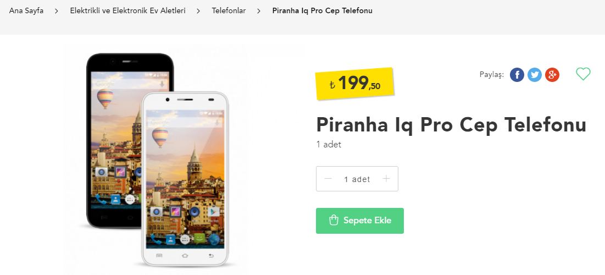This screenshot has width=605, height=275.
Task: Increase quantity with plus button
Action: pyautogui.click(x=386, y=178)
